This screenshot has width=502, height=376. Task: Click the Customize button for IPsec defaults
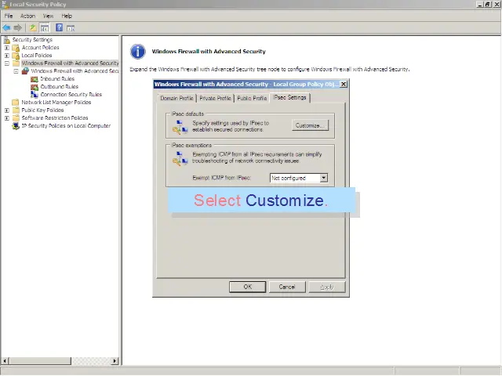310,125
